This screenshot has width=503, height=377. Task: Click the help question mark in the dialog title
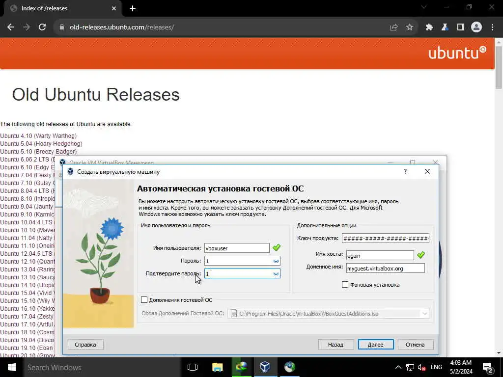(x=405, y=171)
